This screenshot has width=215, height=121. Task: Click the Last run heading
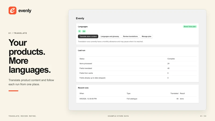[x=82, y=50]
